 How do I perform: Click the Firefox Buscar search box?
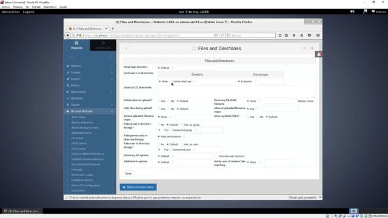click(x=251, y=35)
